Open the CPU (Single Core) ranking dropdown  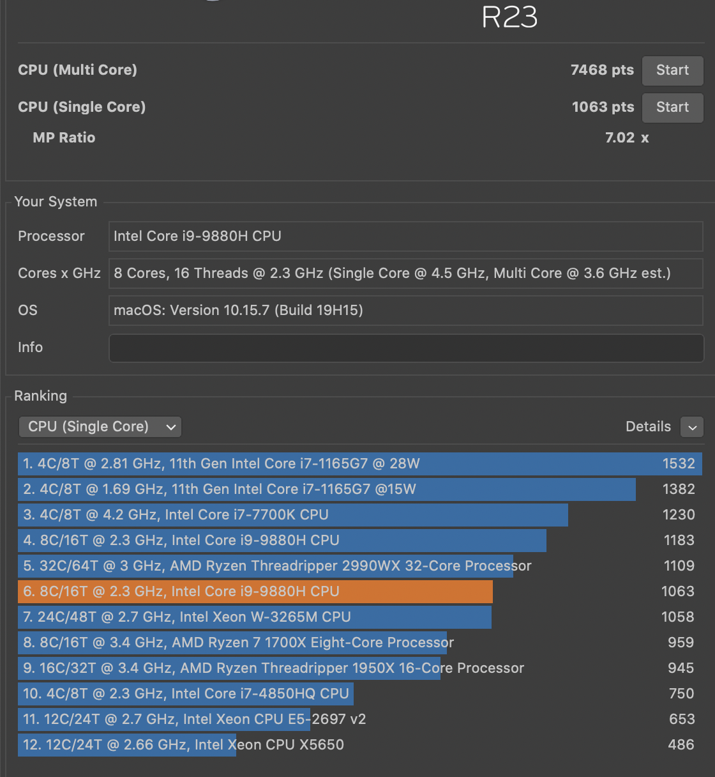[x=100, y=427]
